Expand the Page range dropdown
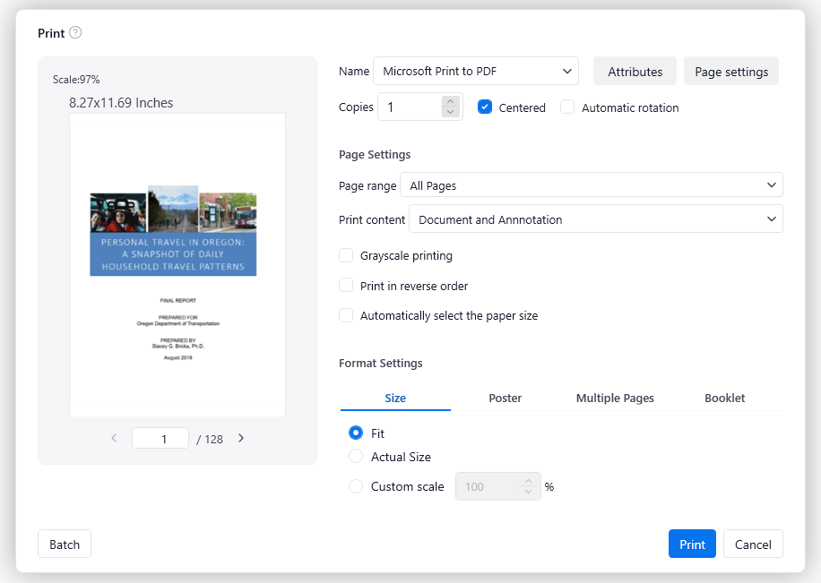Screen dimensions: 821x583 coord(591,185)
